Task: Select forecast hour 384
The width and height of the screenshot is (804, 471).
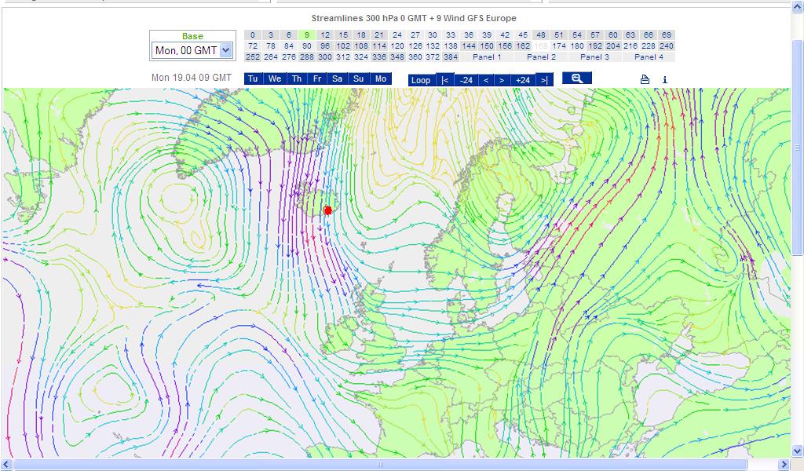Action: [451, 57]
